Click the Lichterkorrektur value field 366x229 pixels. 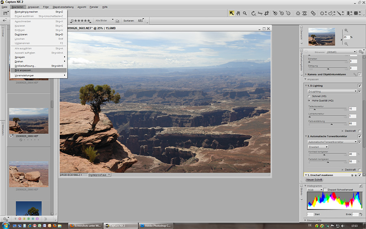point(353,116)
